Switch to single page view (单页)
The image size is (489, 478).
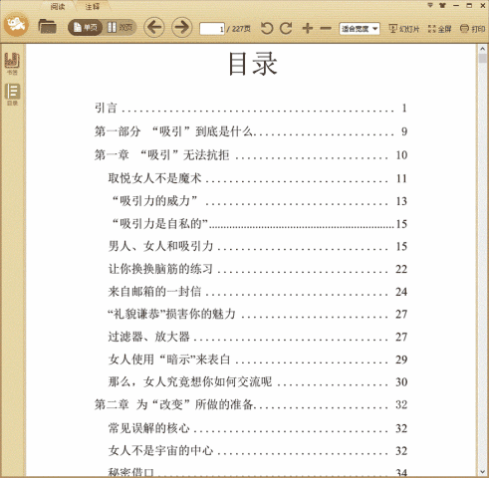coord(85,27)
